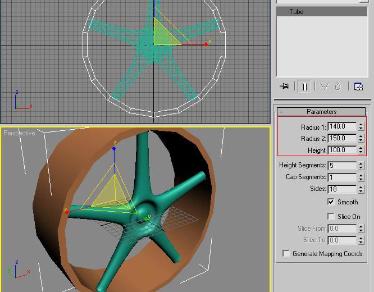
Task: Click the Perspective viewport label
Action: 19,133
